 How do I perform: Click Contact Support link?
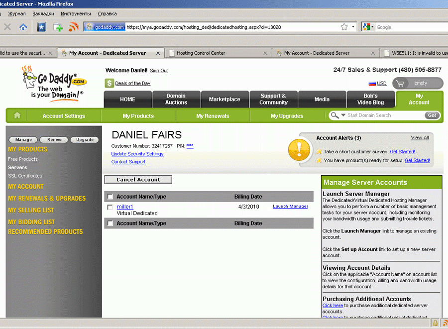[128, 162]
